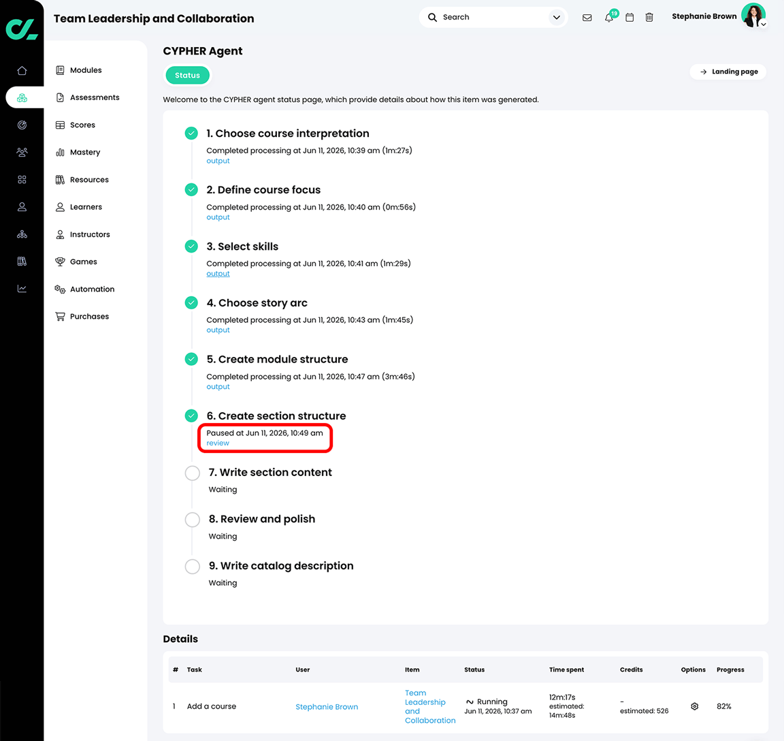This screenshot has height=741, width=784.
Task: Open output of Create module structure
Action: click(x=218, y=387)
